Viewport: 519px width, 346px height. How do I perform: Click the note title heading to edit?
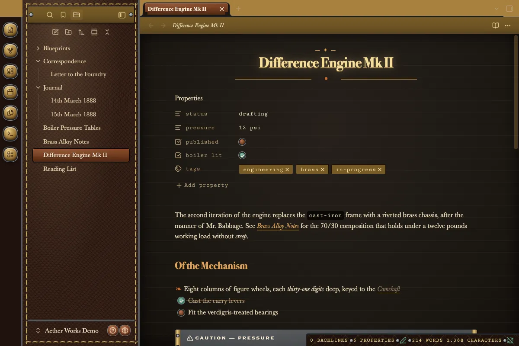coord(326,63)
